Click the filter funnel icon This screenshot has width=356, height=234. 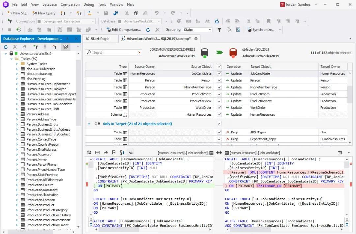click(219, 30)
